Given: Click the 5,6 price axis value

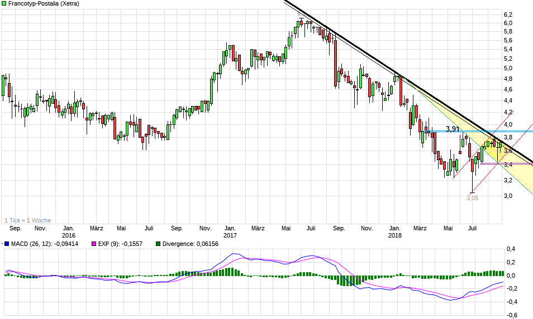Looking at the screenshot, I should tap(508, 40).
